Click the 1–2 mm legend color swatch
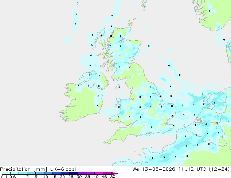 click(23, 173)
